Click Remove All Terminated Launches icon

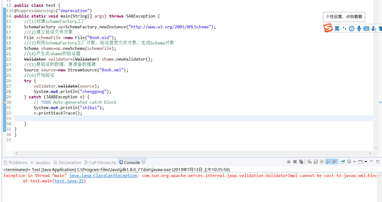point(301,162)
